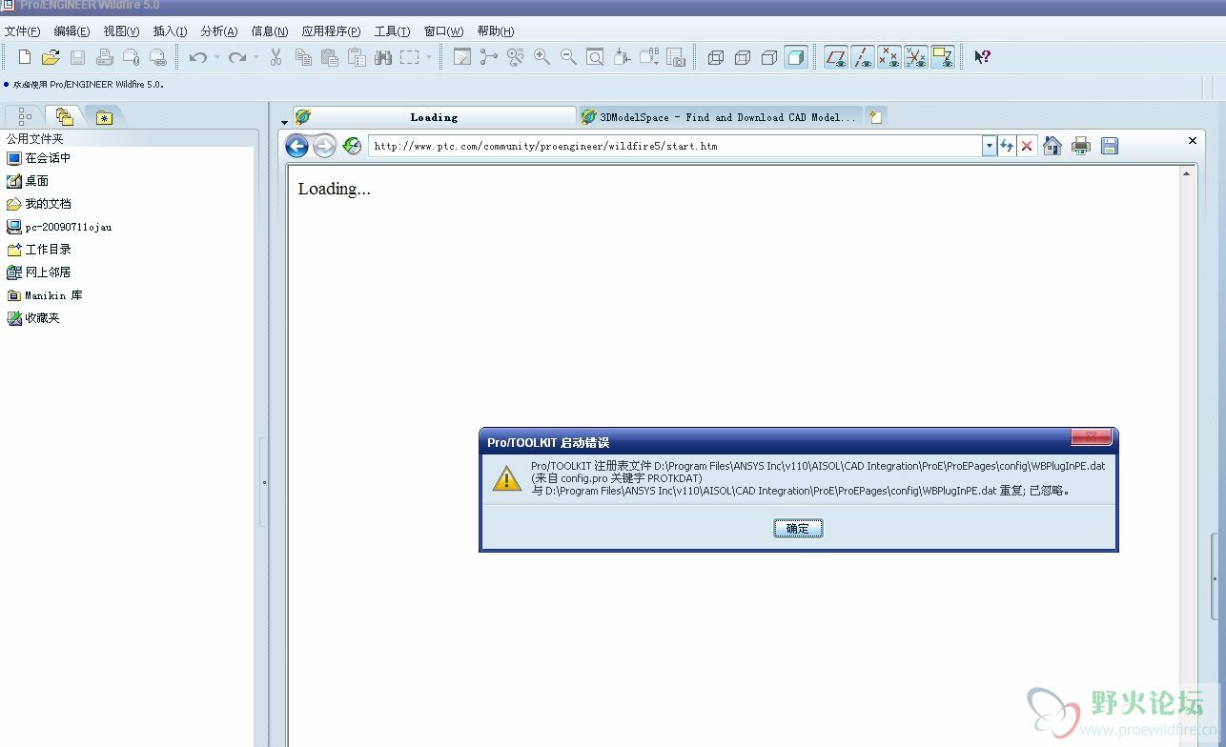Open the 视图(V) menu

(121, 31)
